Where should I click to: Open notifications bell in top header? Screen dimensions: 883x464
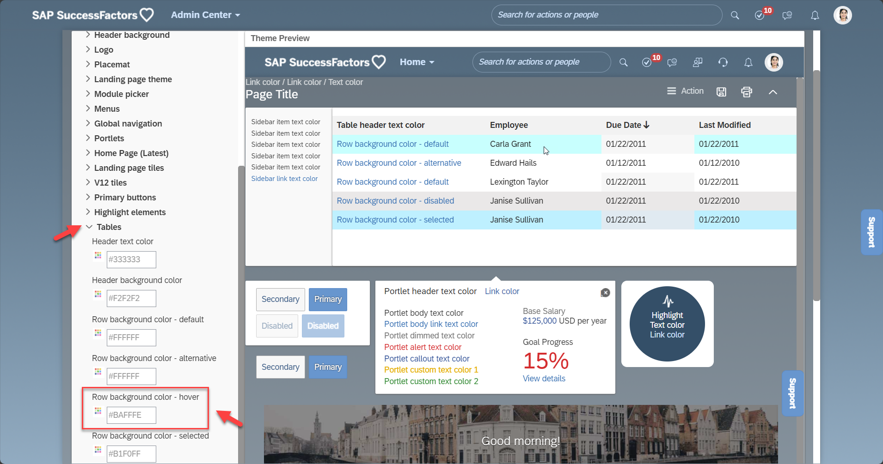[815, 15]
